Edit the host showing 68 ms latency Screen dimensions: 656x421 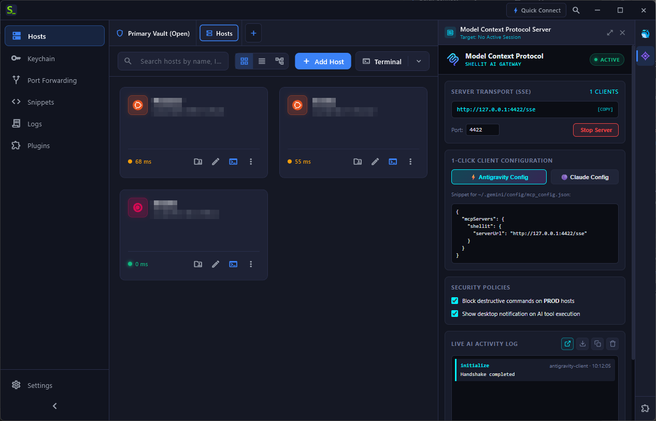[x=216, y=162]
